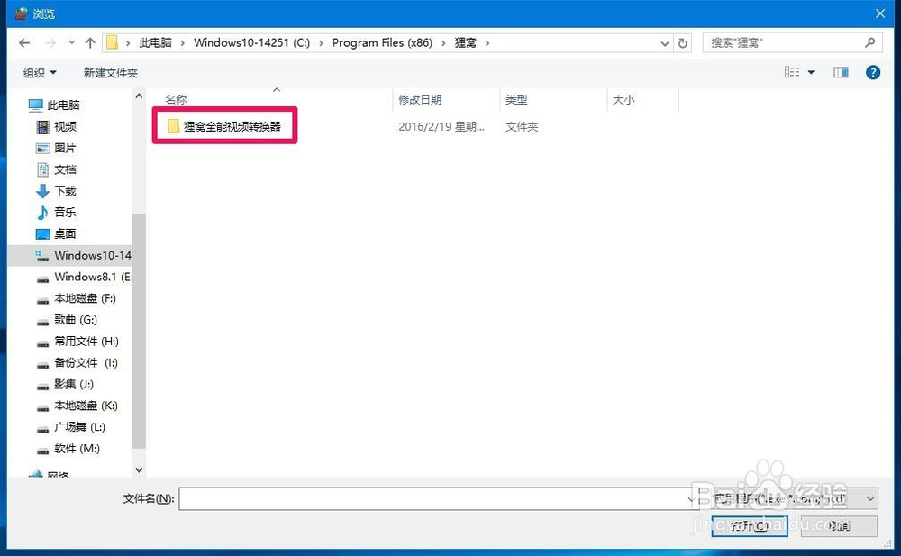This screenshot has height=556, width=901.
Task: Select Program Files (x86) in the breadcrumb
Action: (383, 41)
